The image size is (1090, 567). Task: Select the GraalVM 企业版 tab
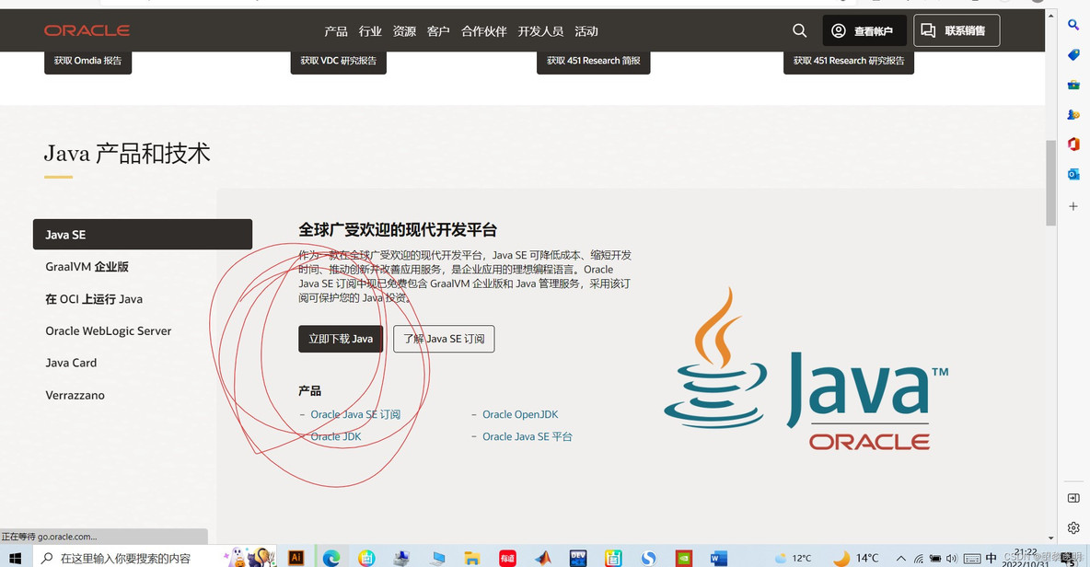click(x=87, y=266)
